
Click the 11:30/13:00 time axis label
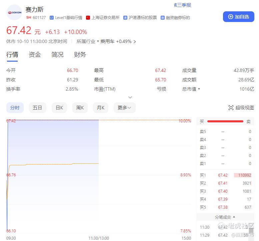pos(99,238)
